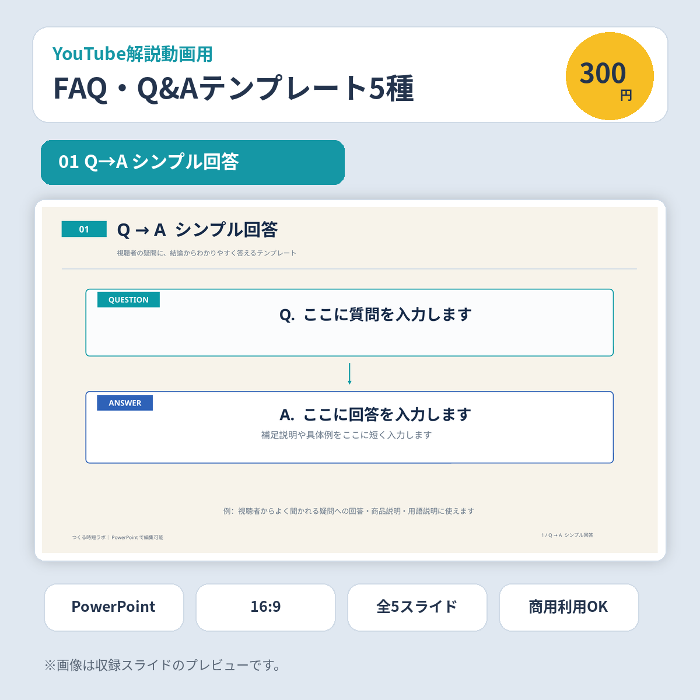700x700 pixels.
Task: Click the example note starting with 例：視聴者
Action: (349, 511)
